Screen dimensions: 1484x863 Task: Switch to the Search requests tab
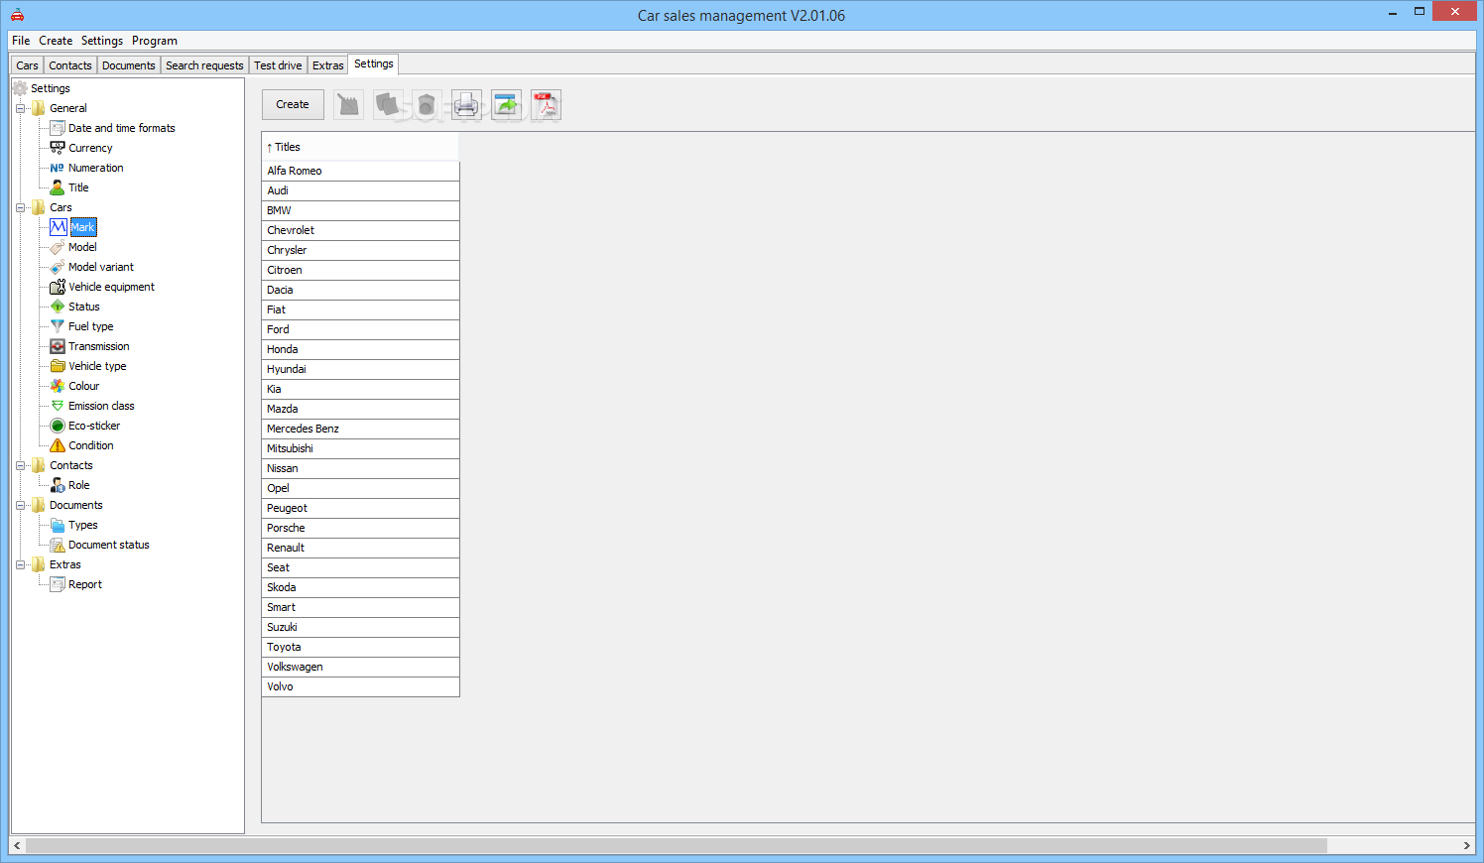(204, 65)
